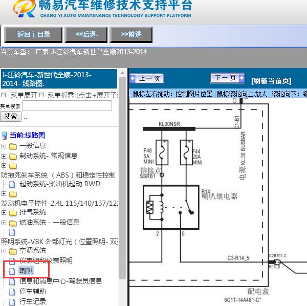Open the 制动系统 folder icon
Screen dimensions: 307x306
13,157
